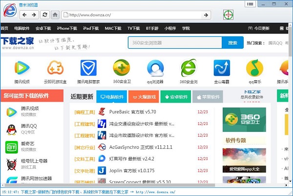Image resolution: width=293 pixels, height=196 pixels.
Task: Reload the page with the refresh icon
Action: pyautogui.click(x=45, y=15)
